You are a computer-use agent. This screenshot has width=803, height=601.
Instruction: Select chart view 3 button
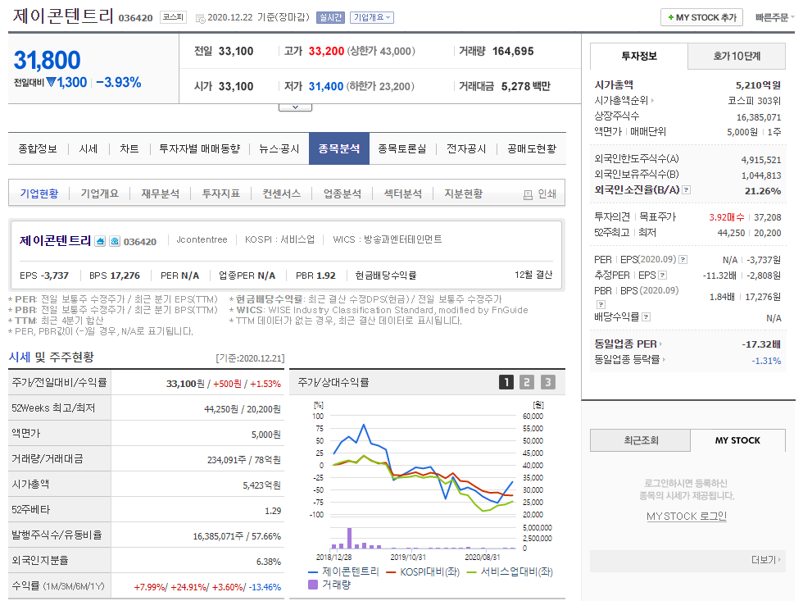(547, 382)
